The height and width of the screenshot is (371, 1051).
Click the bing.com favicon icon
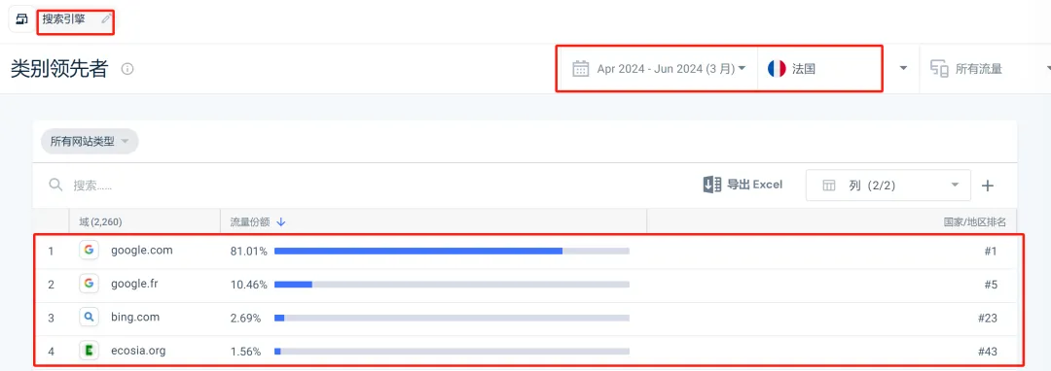pyautogui.click(x=89, y=318)
